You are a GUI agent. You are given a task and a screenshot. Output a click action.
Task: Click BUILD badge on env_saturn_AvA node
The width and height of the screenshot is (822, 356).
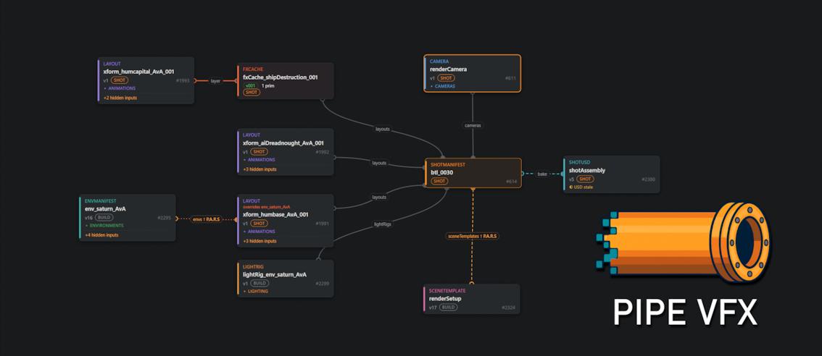click(x=104, y=217)
